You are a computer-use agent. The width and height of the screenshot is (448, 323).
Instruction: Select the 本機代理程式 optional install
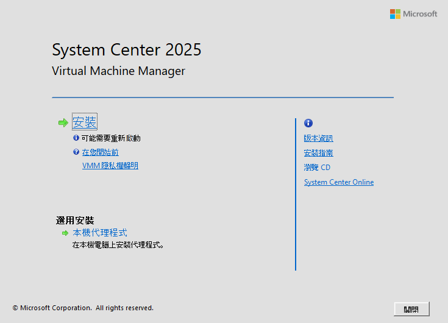[100, 233]
